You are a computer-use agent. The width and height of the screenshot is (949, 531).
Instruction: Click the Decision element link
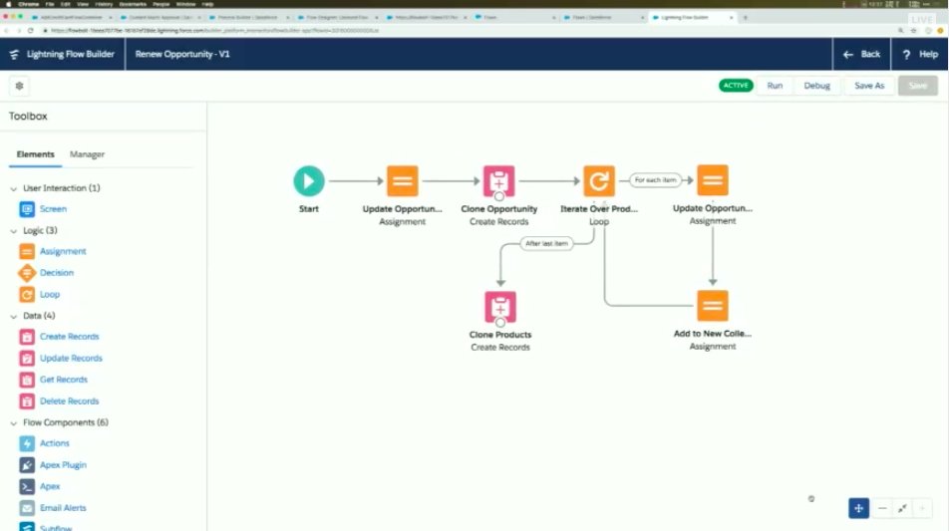(57, 273)
